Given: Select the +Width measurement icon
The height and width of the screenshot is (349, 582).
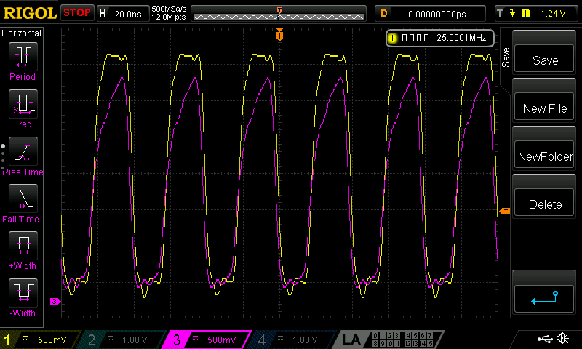Looking at the screenshot, I should 23,245.
